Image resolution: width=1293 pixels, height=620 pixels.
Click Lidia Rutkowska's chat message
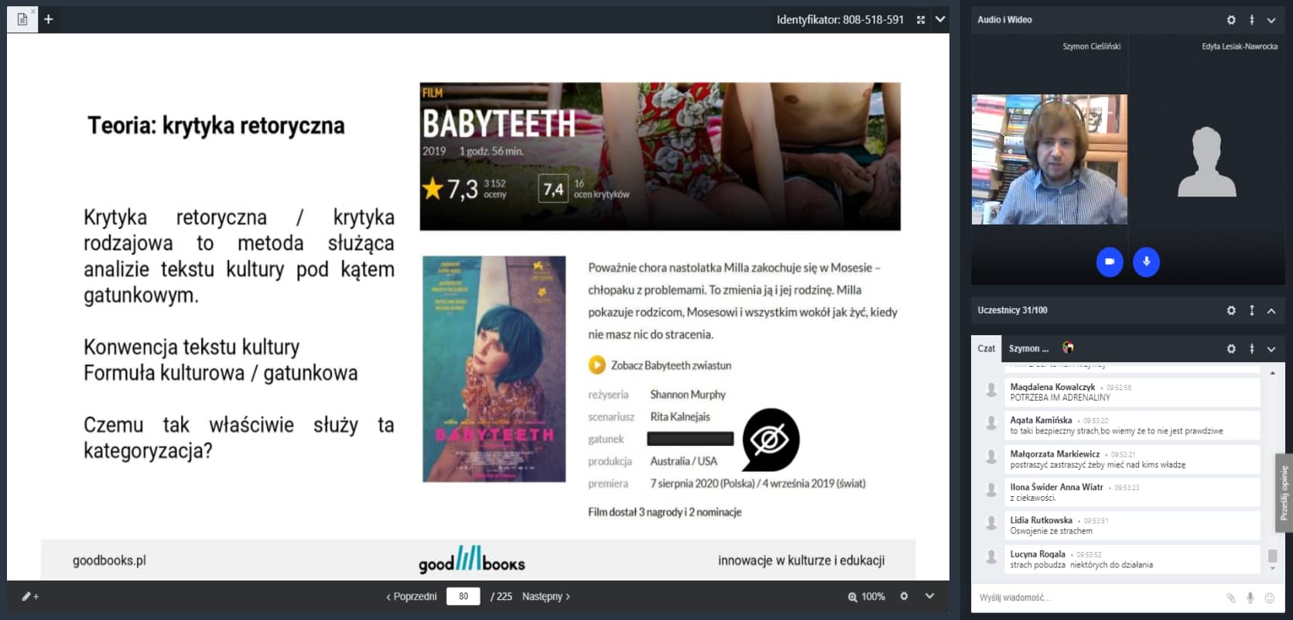[x=1132, y=526]
